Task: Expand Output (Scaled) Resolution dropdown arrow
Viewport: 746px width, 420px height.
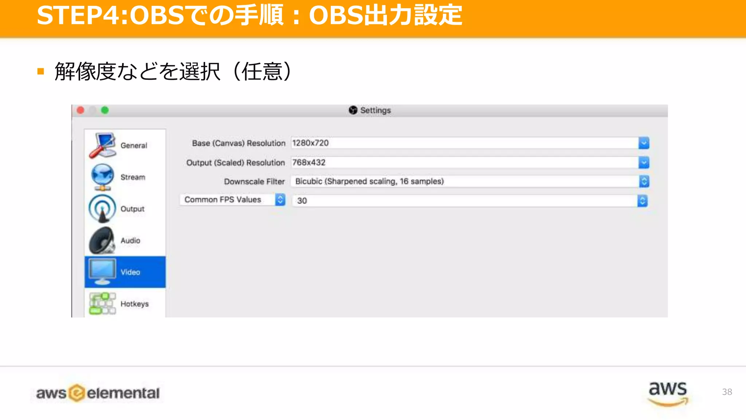Action: pyautogui.click(x=644, y=162)
